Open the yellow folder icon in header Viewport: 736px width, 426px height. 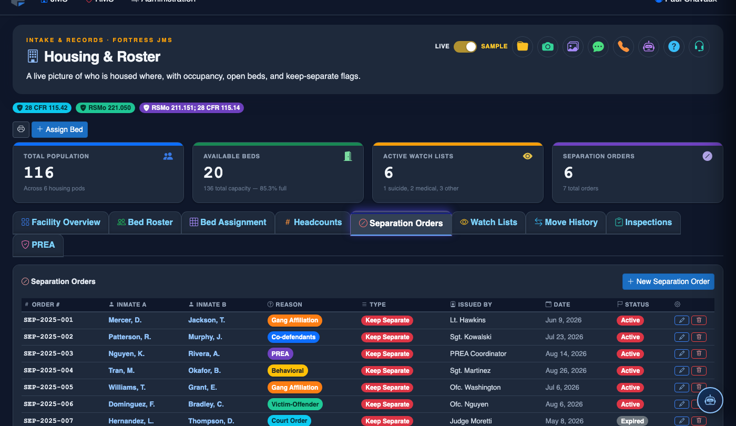pyautogui.click(x=523, y=46)
